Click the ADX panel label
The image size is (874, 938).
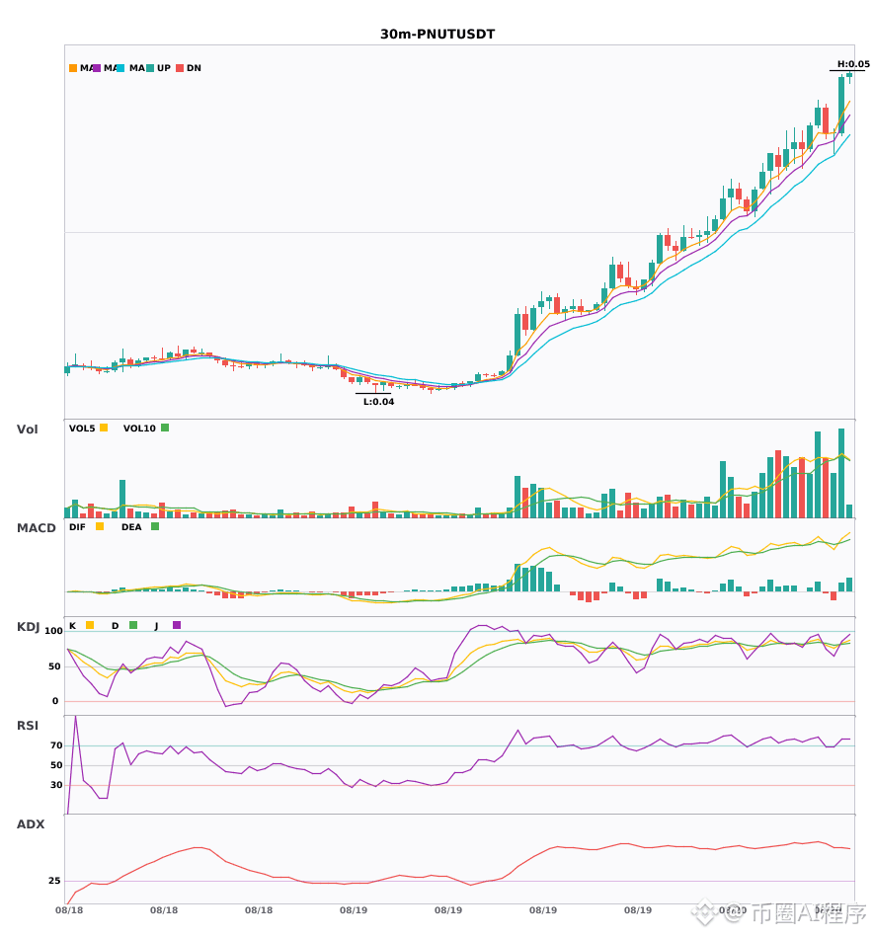[31, 824]
